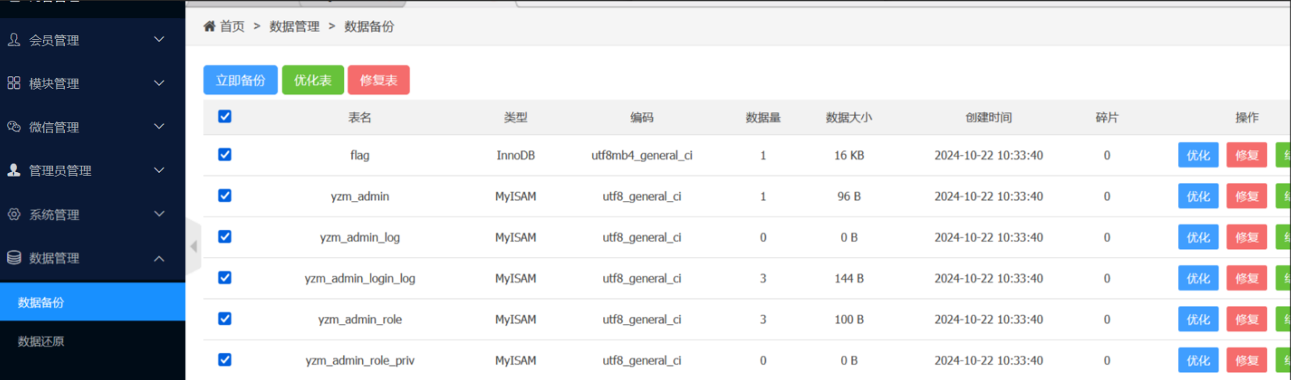1291x380 pixels.
Task: Click the 数据管理 database icon
Action: pyautogui.click(x=14, y=258)
